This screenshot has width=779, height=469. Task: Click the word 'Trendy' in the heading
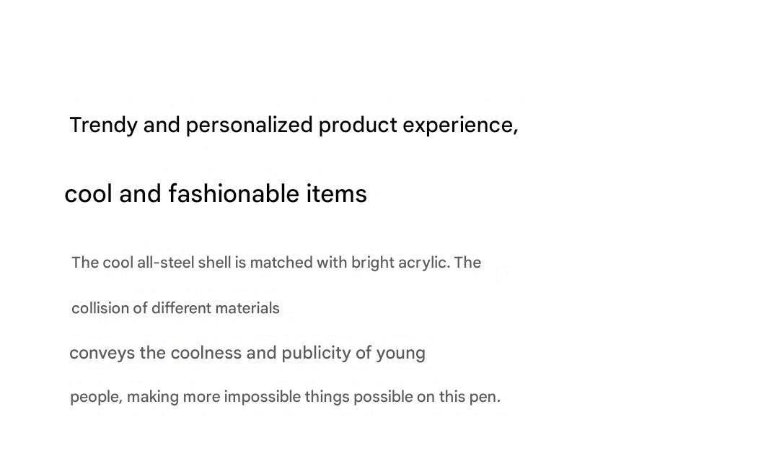(x=103, y=125)
